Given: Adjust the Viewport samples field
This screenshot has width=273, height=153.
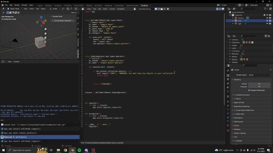Looking at the screenshot, I should 259,87.
